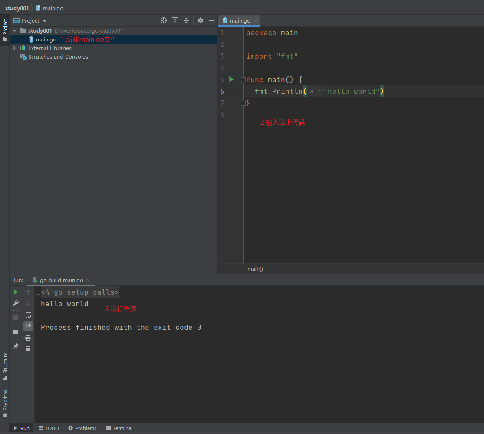Close the go build main.go run tab
Image resolution: width=484 pixels, height=434 pixels.
tap(88, 280)
